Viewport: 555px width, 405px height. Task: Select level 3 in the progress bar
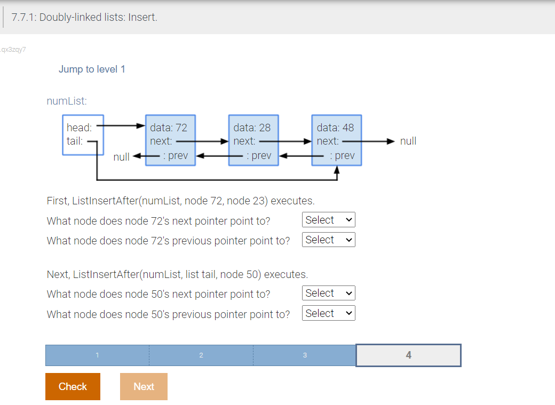coord(305,355)
